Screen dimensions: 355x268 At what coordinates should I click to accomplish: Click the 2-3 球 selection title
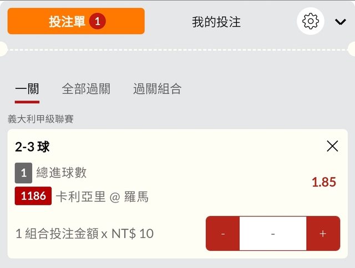click(x=32, y=147)
